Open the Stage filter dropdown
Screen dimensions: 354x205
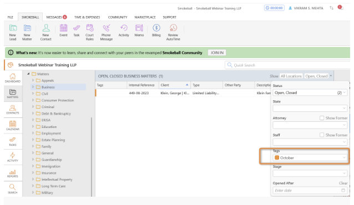point(310,173)
